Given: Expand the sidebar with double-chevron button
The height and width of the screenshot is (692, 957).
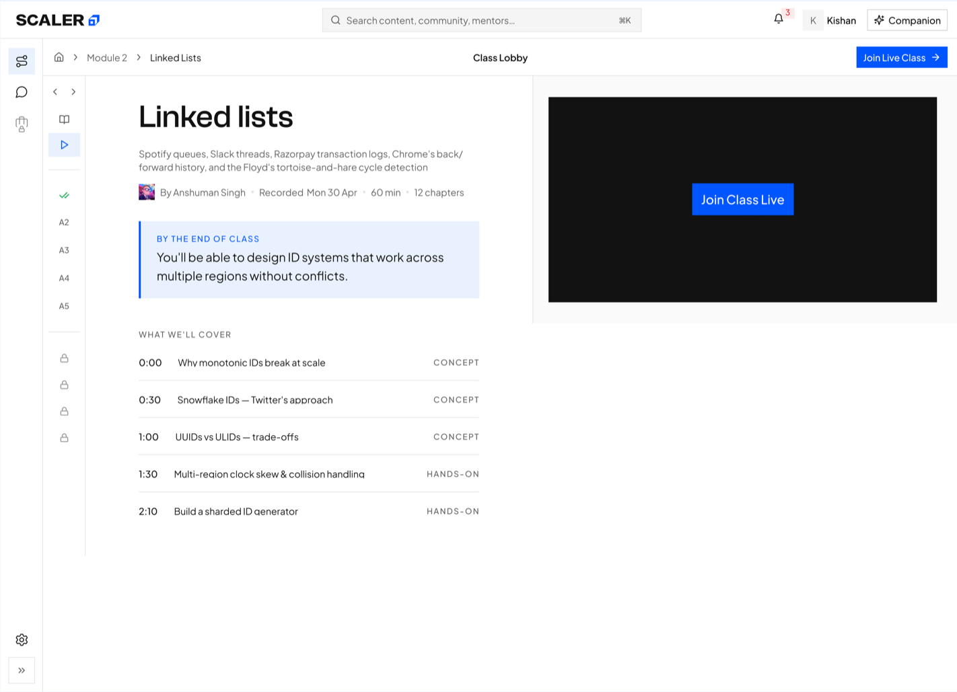Looking at the screenshot, I should [22, 670].
